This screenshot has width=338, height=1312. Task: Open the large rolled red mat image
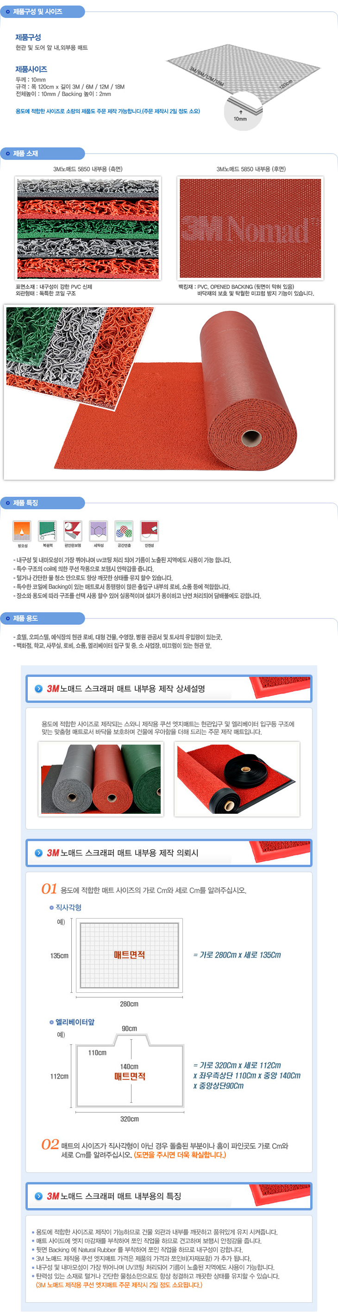pos(169,392)
